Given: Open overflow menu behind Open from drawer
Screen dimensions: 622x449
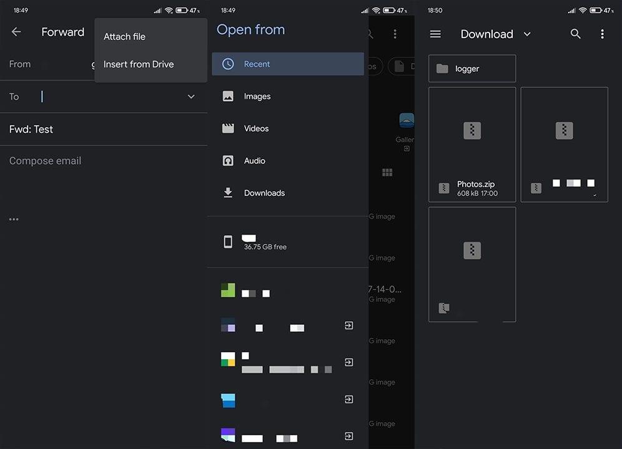Looking at the screenshot, I should tap(395, 34).
